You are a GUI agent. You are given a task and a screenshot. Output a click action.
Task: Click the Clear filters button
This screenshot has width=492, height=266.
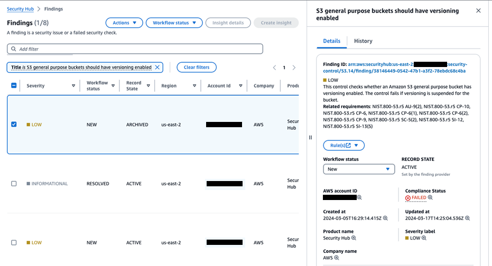pos(197,68)
